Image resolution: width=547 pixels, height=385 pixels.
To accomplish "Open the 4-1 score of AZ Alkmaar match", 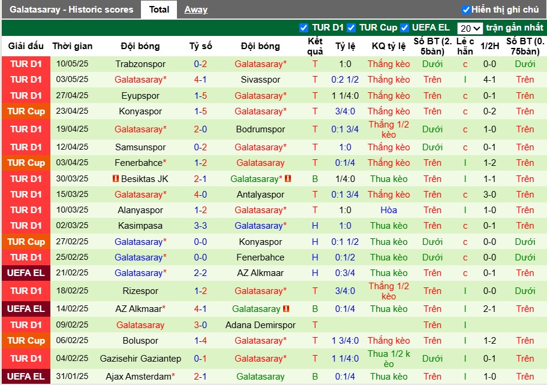I will click(x=200, y=309).
